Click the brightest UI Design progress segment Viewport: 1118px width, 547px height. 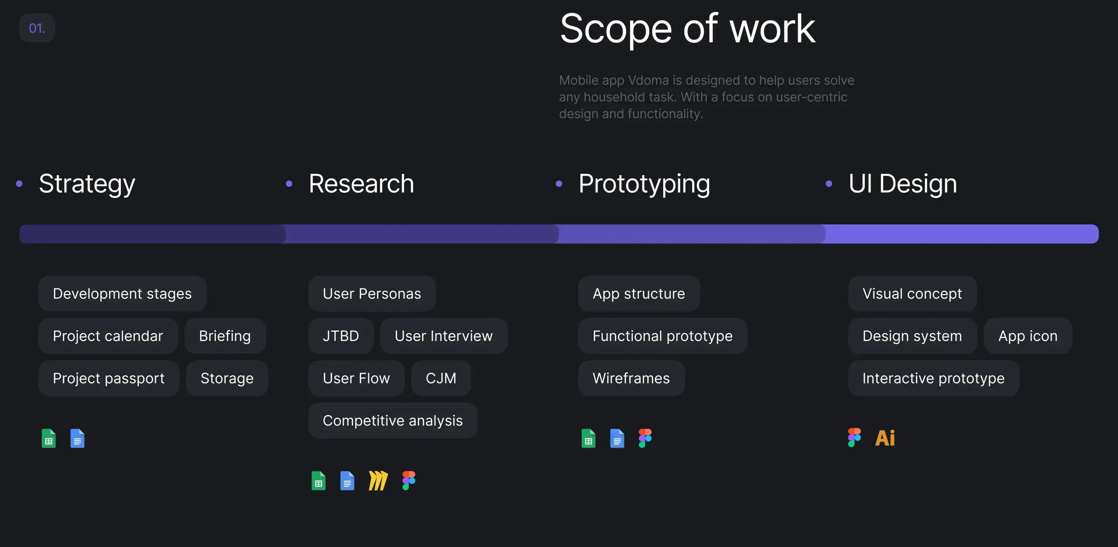point(961,234)
